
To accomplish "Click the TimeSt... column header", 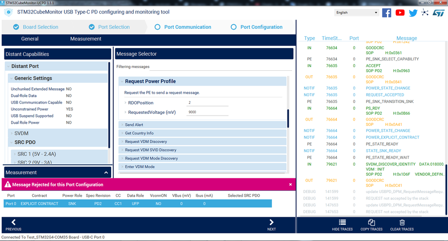I will (331, 38).
